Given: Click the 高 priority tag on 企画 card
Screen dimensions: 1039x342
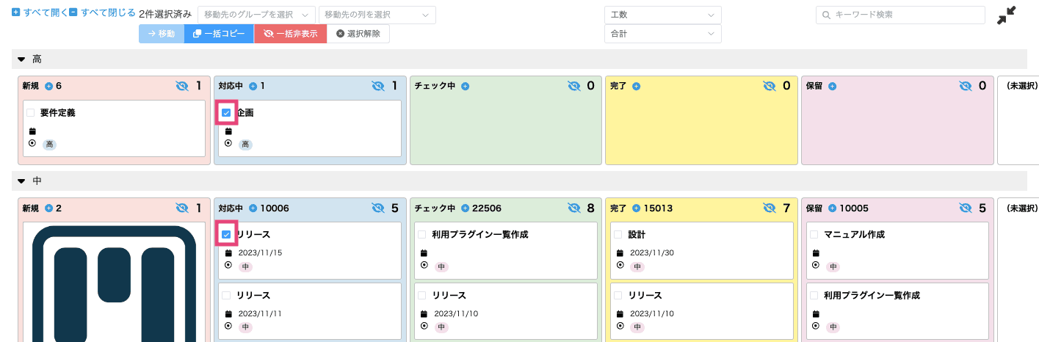Looking at the screenshot, I should click(245, 145).
